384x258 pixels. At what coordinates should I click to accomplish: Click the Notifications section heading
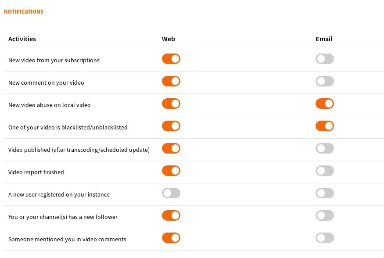point(24,12)
